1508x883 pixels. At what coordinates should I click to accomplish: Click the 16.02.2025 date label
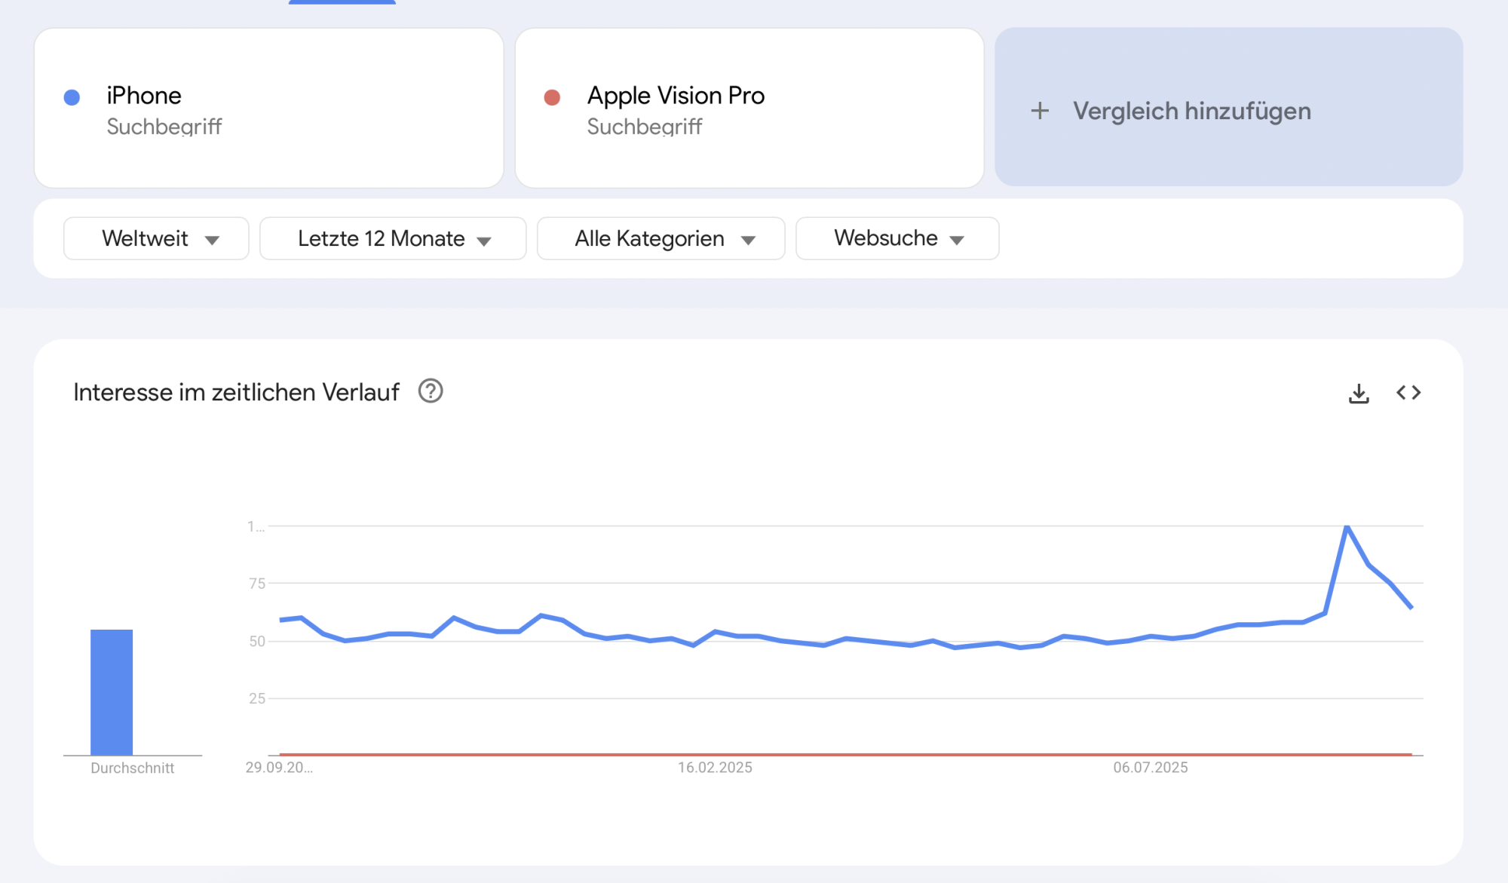tap(715, 768)
